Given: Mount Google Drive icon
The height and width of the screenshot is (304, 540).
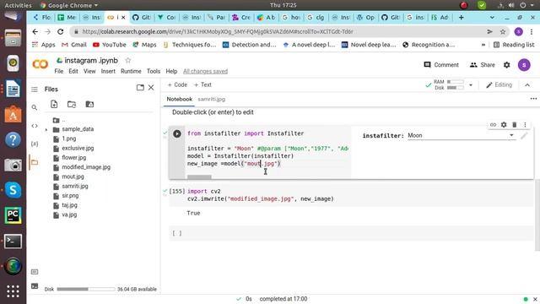Looking at the screenshot, I should click(x=89, y=104).
